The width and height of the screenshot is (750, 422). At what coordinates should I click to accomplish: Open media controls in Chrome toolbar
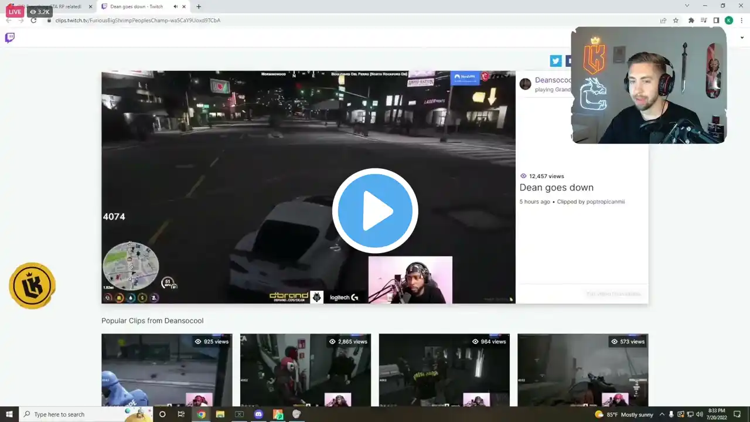point(704,21)
